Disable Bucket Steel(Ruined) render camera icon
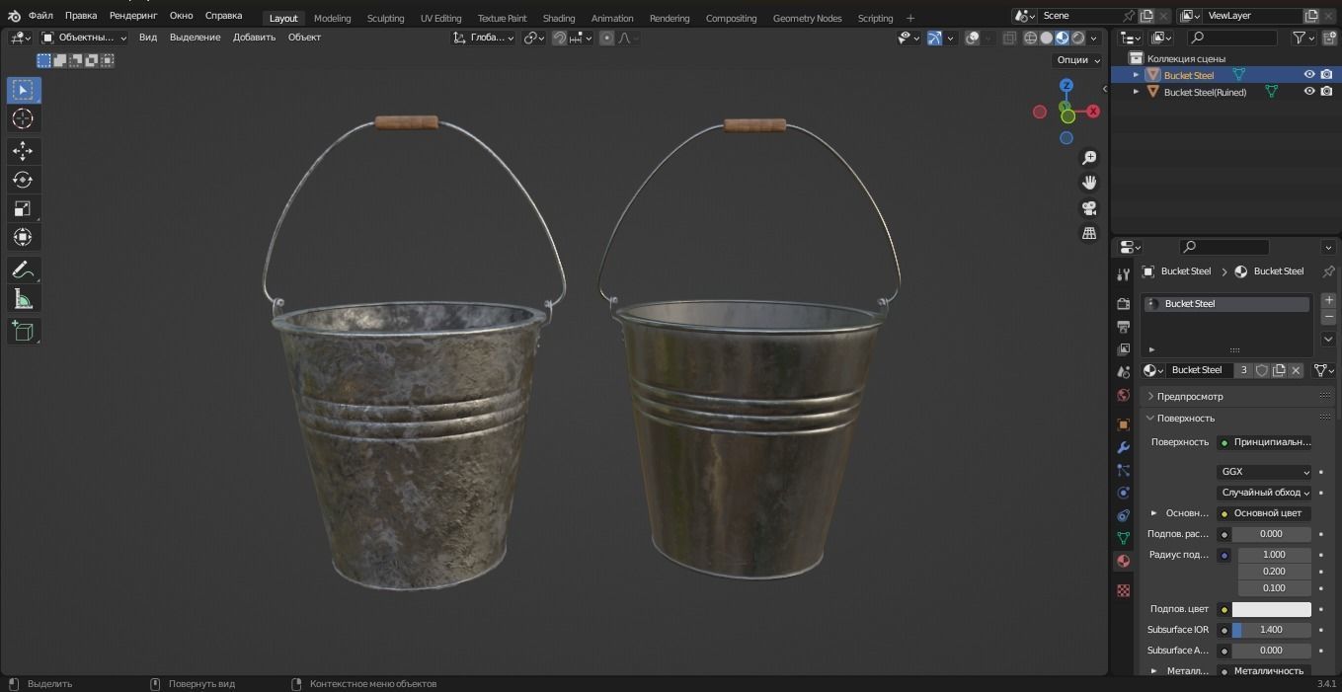This screenshot has width=1342, height=692. (x=1326, y=92)
